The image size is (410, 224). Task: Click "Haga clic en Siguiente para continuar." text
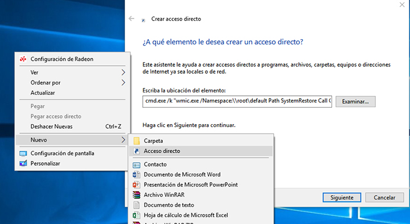pos(189,125)
